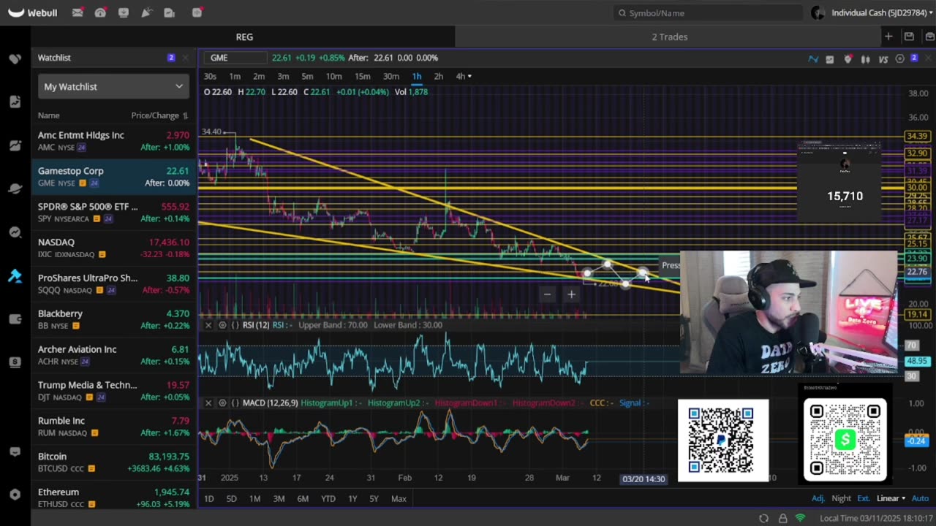Select the 30m chart interval
Viewport: 936px width, 526px height.
(391, 76)
